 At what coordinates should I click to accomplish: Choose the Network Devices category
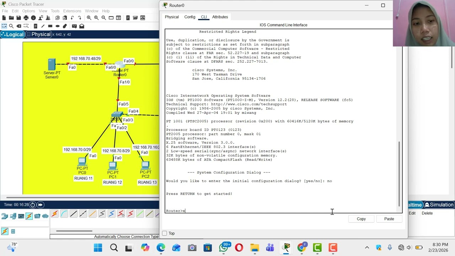point(5,216)
